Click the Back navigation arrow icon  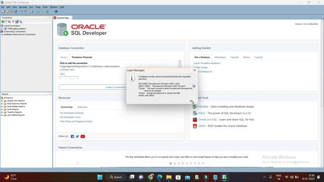tap(31, 12)
